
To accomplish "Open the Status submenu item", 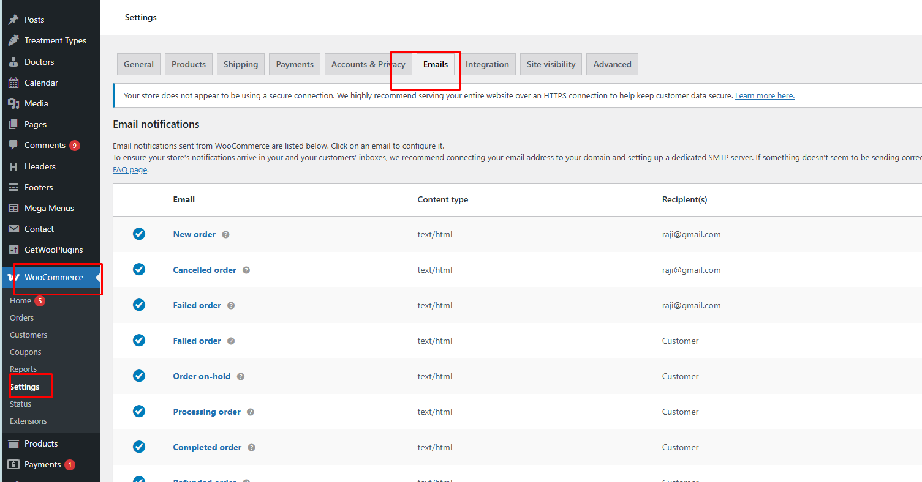I will pyautogui.click(x=20, y=404).
